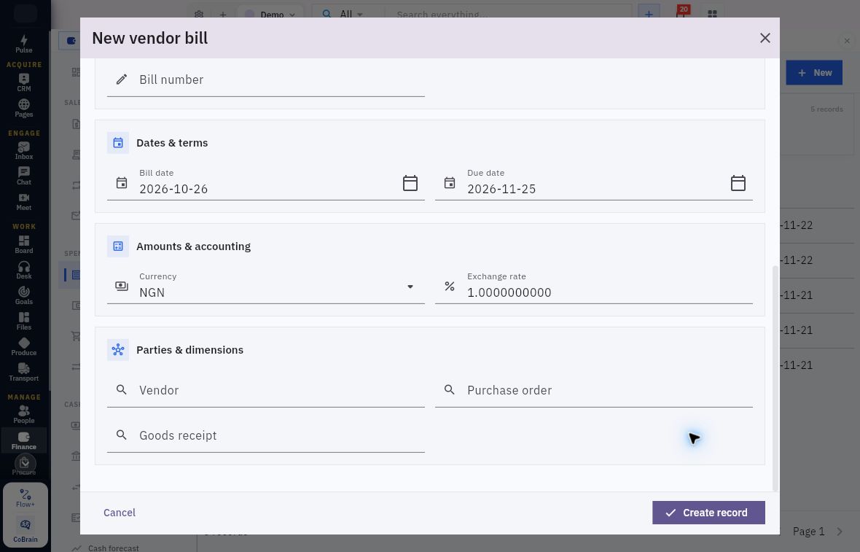Go to next page arrow in pagination

coord(840,531)
